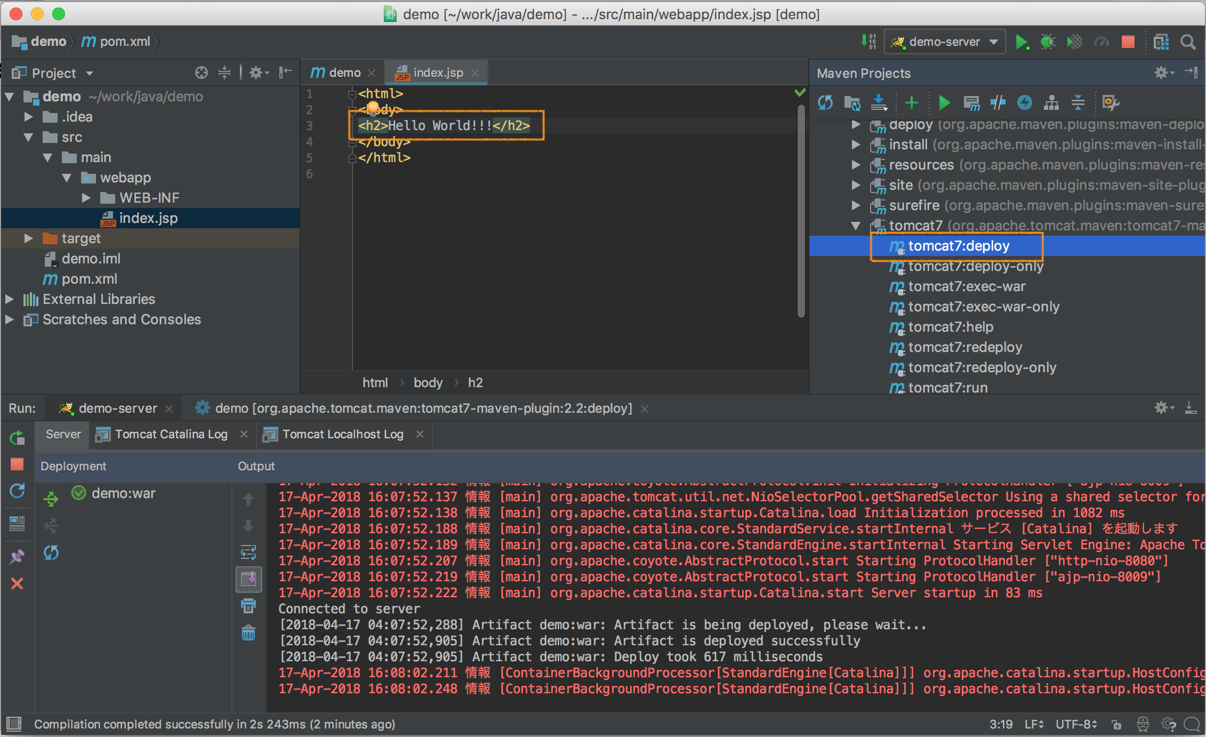Select the Tomcat Localhost Log tab
The width and height of the screenshot is (1206, 737).
coord(343,435)
